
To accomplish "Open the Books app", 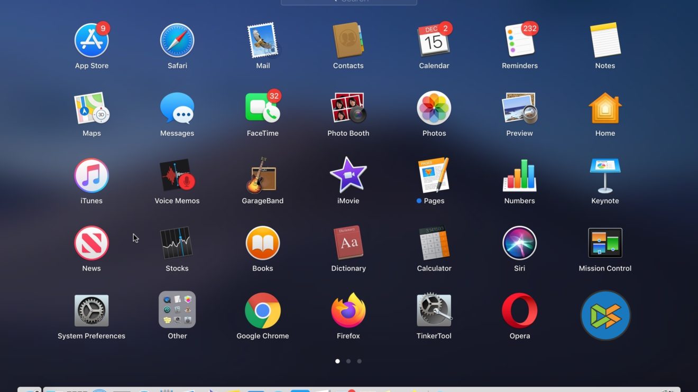I will [263, 243].
